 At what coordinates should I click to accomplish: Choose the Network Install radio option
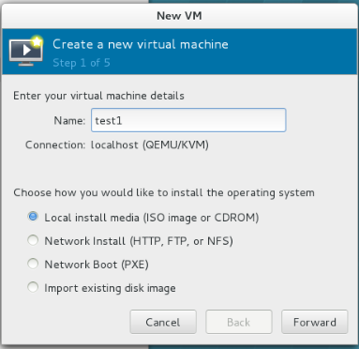click(33, 240)
